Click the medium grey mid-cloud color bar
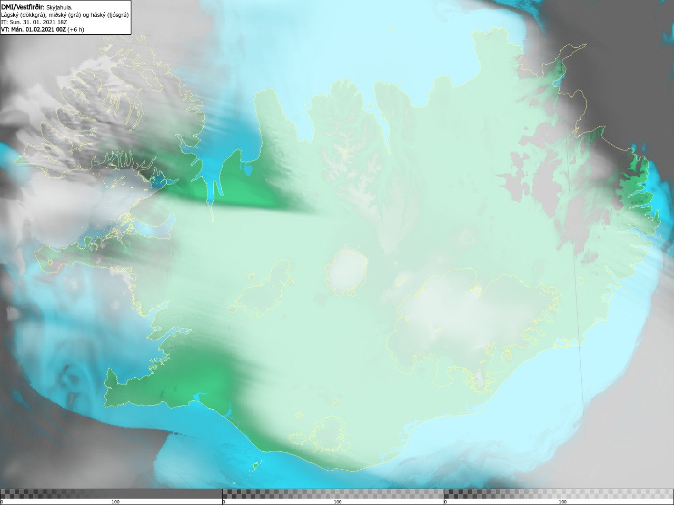674x505 pixels. click(x=333, y=494)
